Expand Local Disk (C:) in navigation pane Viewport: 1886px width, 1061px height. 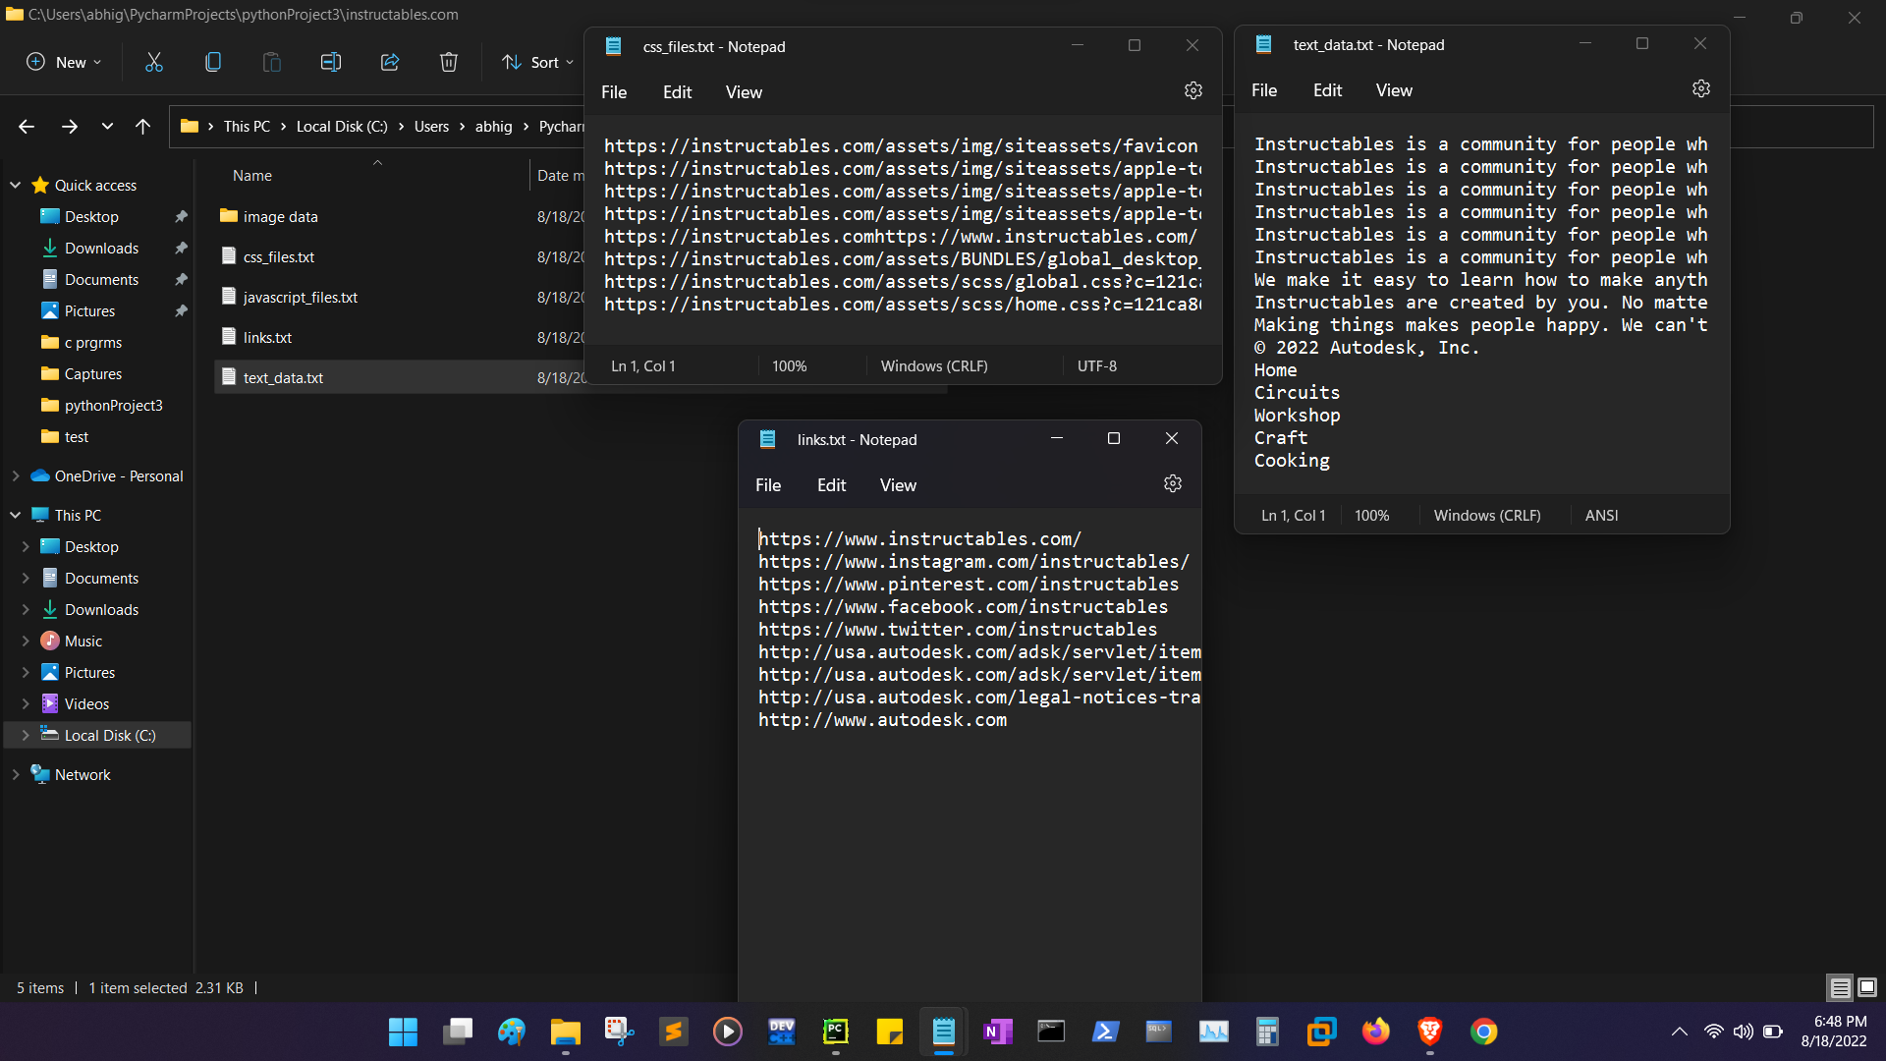click(x=26, y=735)
